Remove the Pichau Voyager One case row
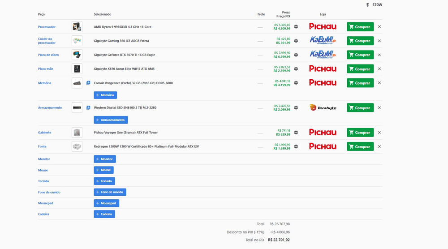 click(379, 133)
